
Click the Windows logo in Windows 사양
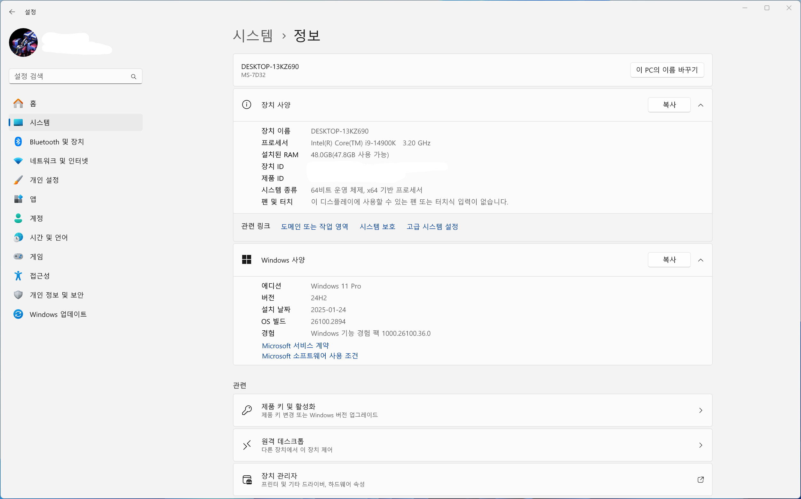click(247, 260)
